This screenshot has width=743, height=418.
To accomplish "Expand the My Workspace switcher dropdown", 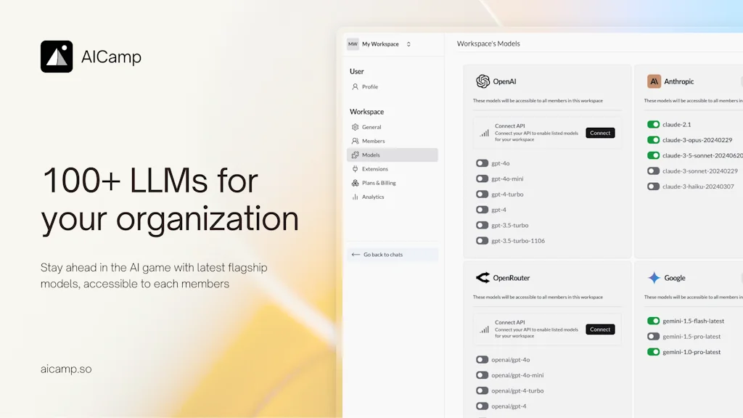I will 409,44.
